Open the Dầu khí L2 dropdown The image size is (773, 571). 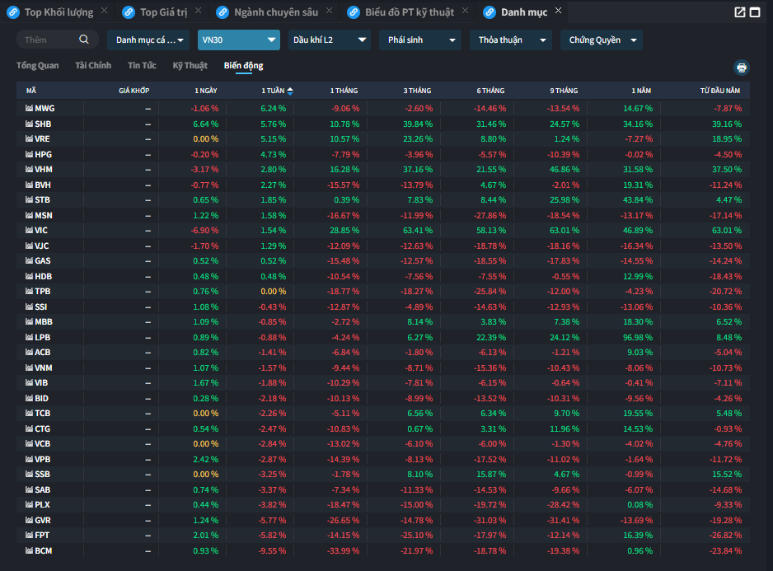pyautogui.click(x=330, y=40)
